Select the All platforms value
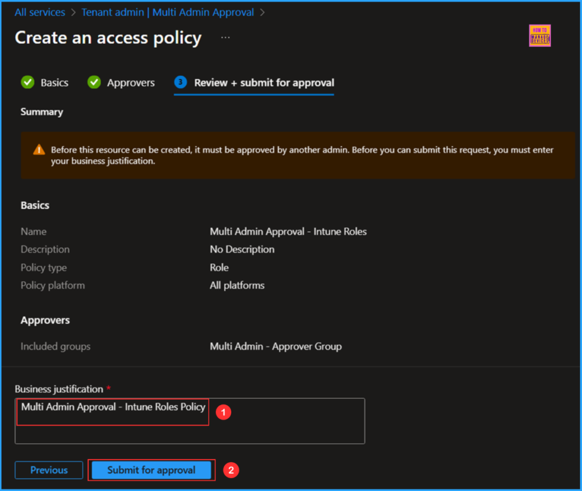This screenshot has width=582, height=491. tap(237, 286)
